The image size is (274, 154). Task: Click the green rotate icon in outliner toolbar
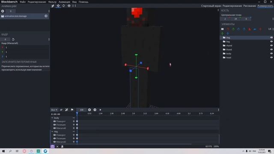233,29
